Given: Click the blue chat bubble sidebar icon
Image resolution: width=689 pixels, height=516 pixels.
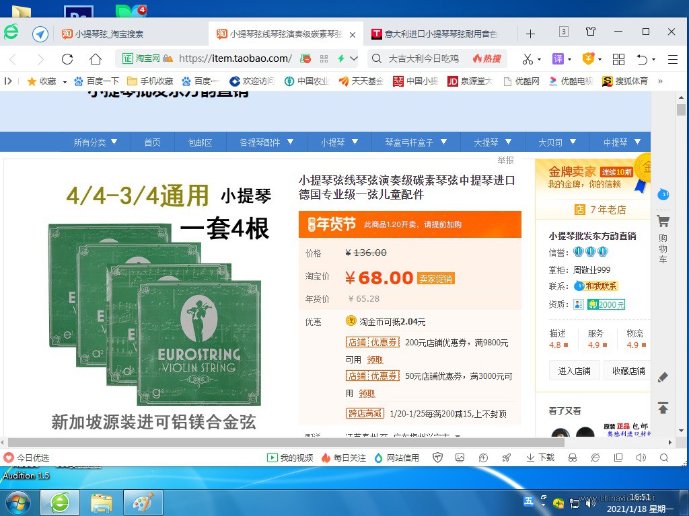Looking at the screenshot, I should pyautogui.click(x=663, y=193).
